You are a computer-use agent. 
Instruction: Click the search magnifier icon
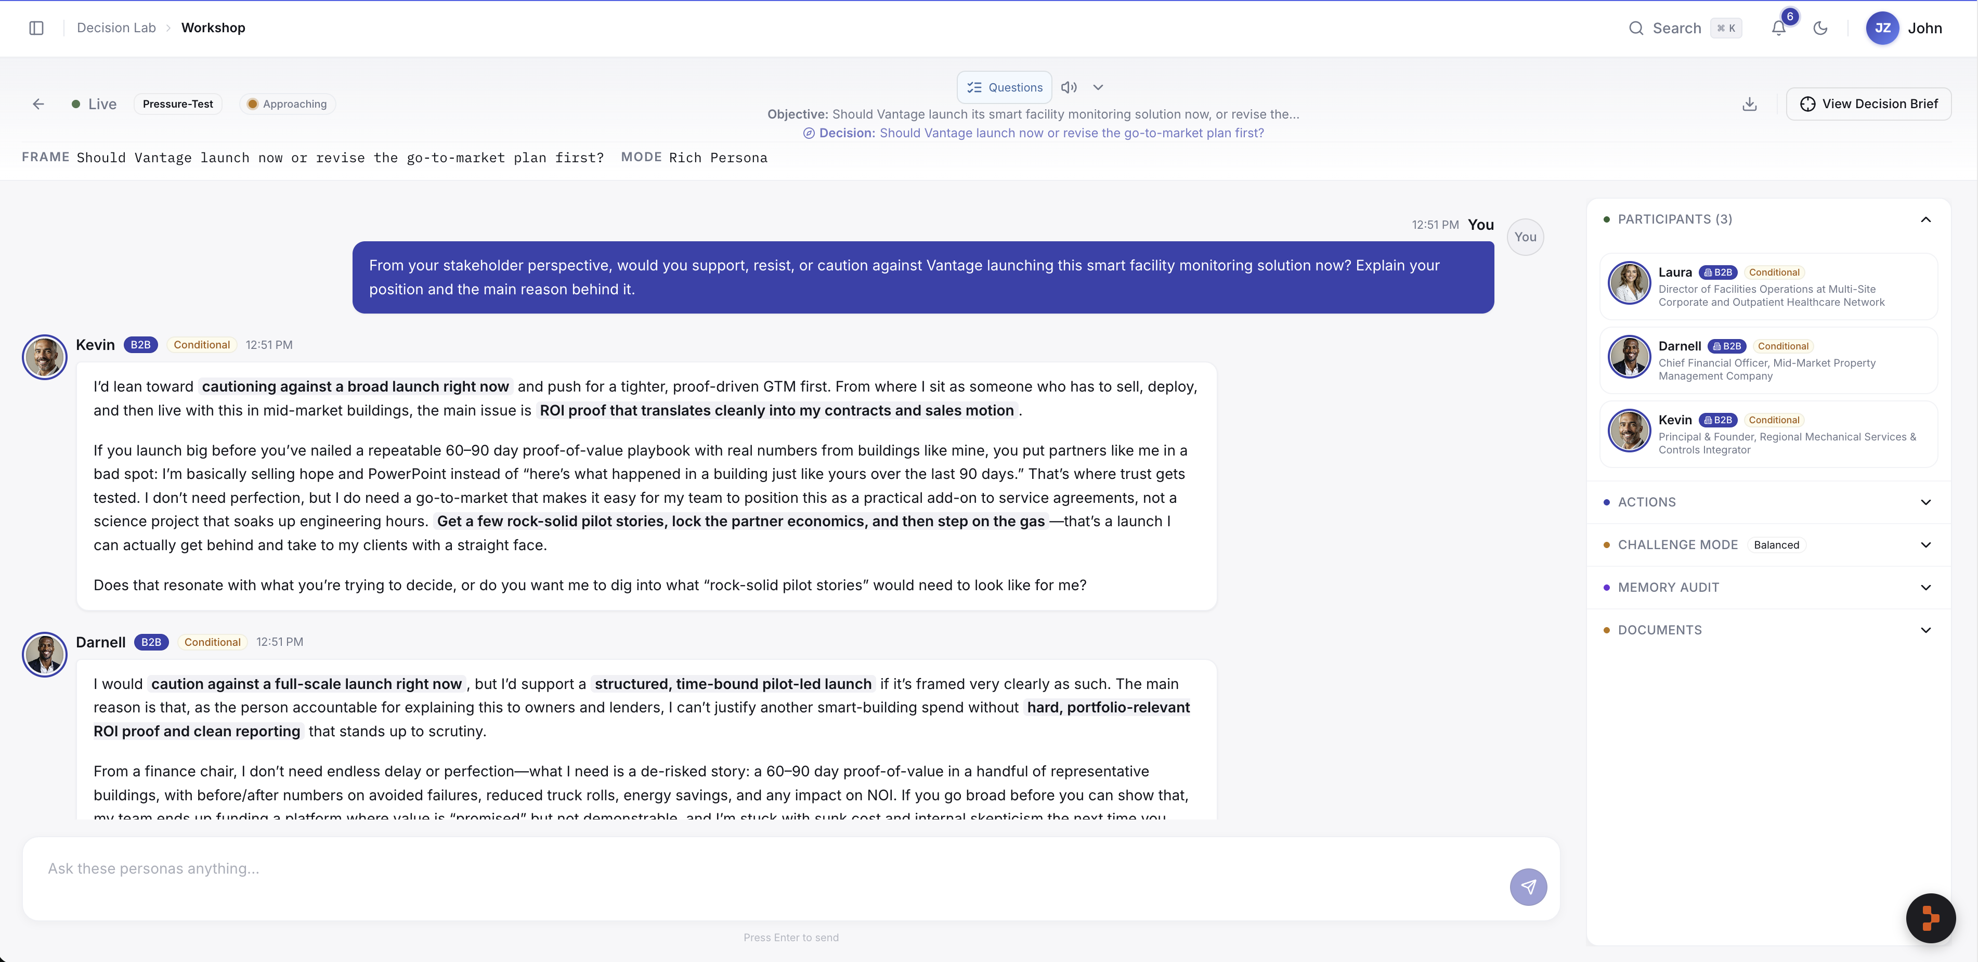pos(1635,29)
